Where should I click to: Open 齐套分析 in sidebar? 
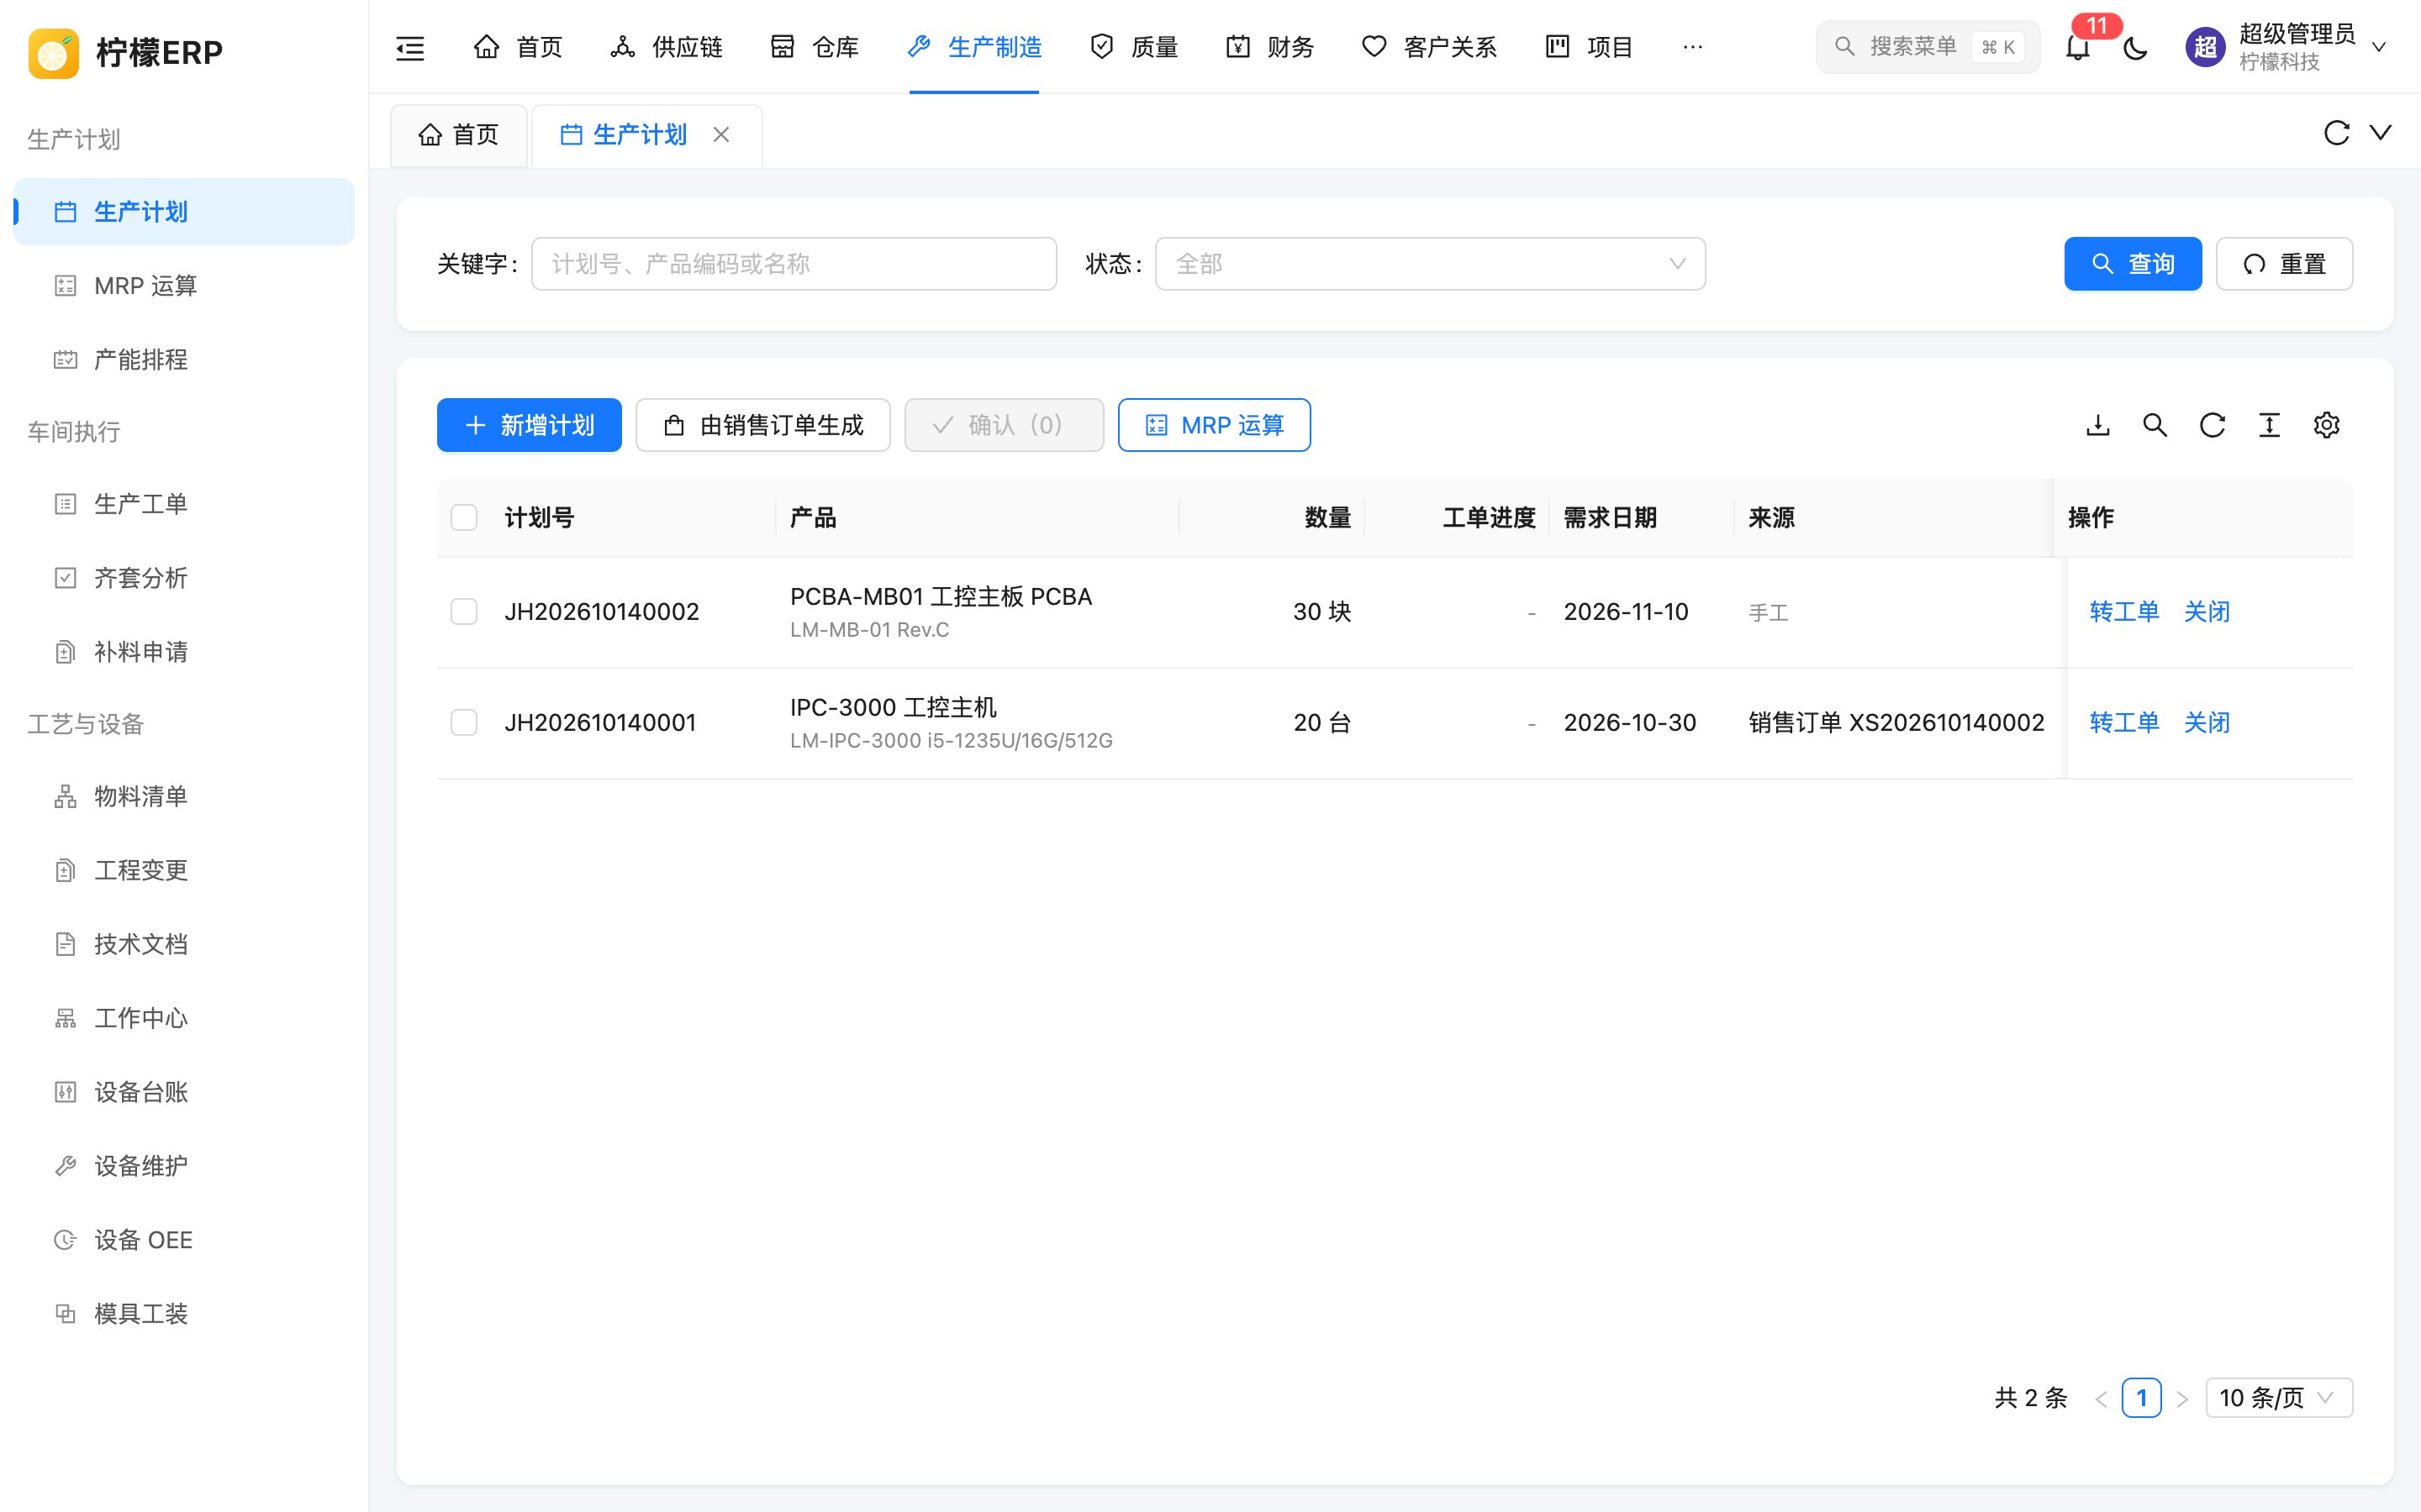[184, 578]
